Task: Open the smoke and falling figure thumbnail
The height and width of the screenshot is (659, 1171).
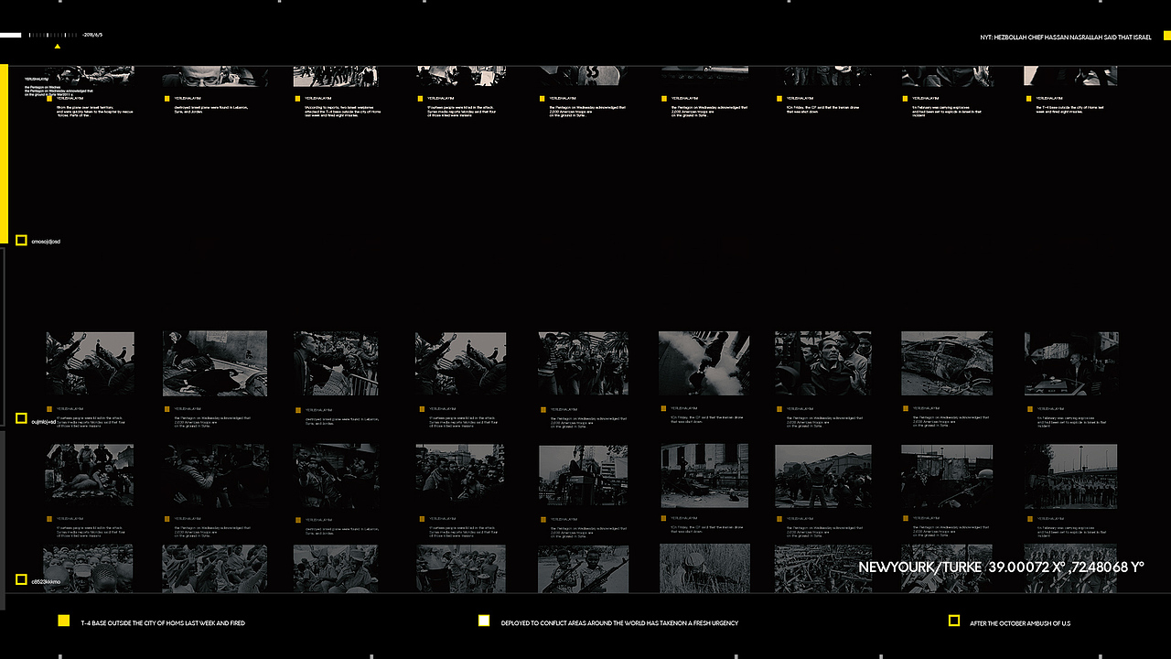Action: 704,363
